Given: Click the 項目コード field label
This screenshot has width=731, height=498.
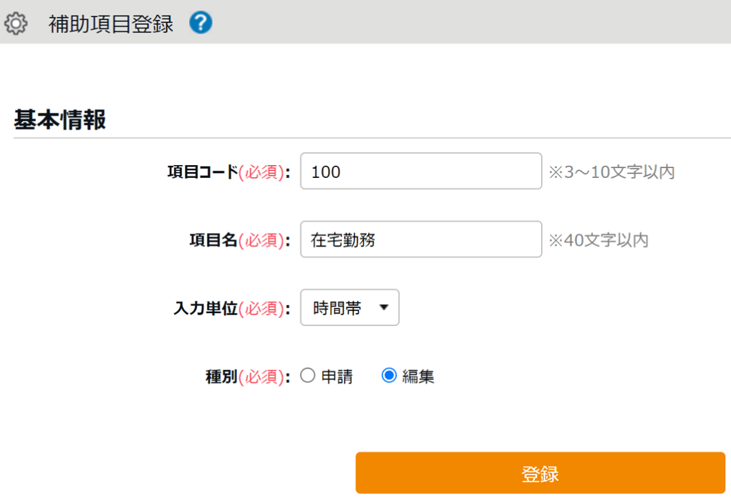Looking at the screenshot, I should point(202,172).
